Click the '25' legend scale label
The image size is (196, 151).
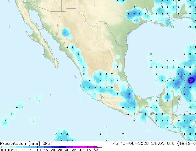tap(60, 150)
